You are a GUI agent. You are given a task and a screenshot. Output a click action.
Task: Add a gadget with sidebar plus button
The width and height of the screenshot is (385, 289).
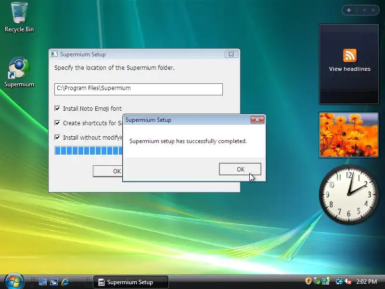coord(348,10)
